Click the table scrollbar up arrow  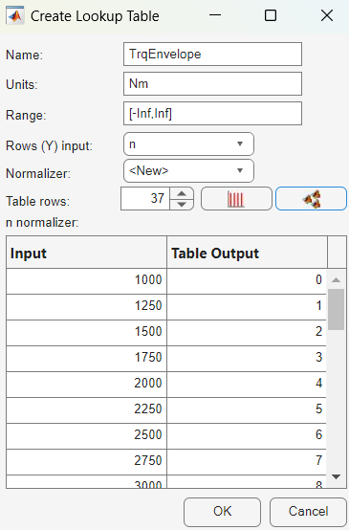click(336, 280)
